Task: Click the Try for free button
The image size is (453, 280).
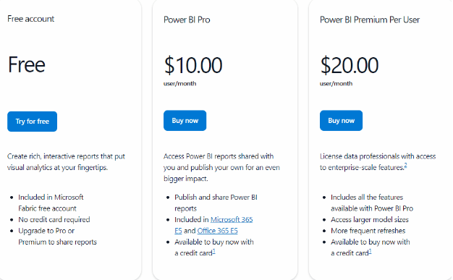Action: [32, 122]
